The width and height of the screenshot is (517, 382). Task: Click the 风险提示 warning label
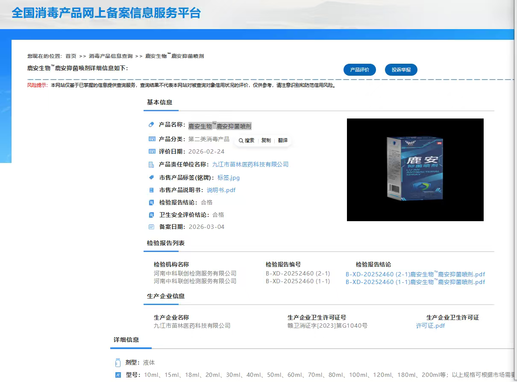tap(38, 85)
